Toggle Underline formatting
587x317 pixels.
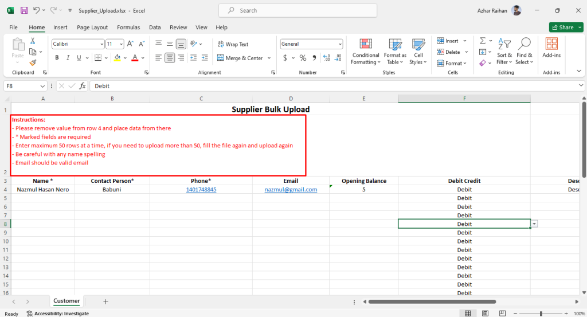[79, 58]
